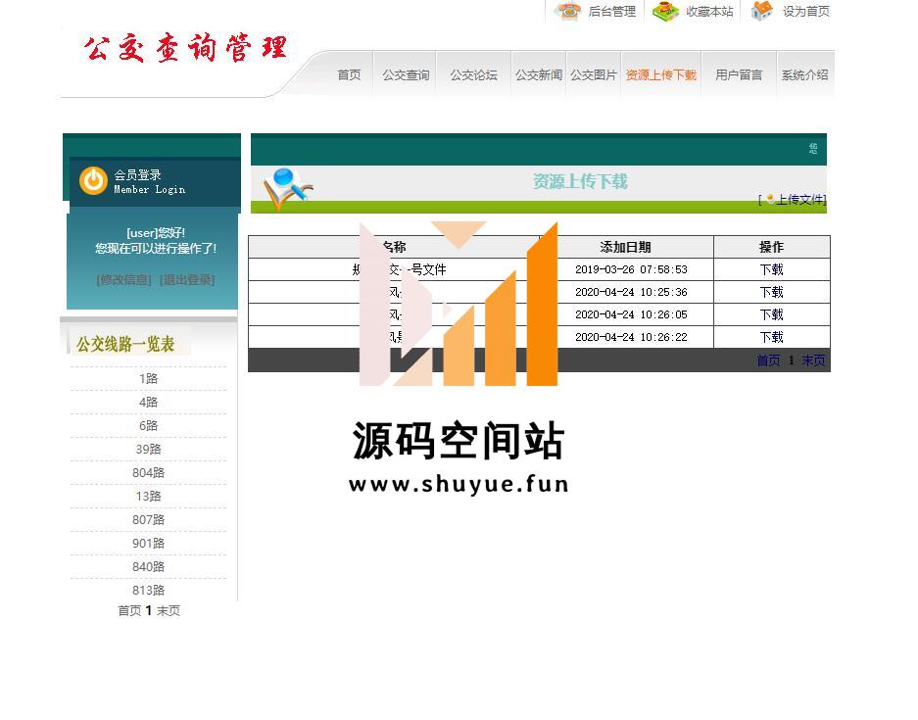Click the 操作 column header
918x720 pixels.
pyautogui.click(x=772, y=247)
